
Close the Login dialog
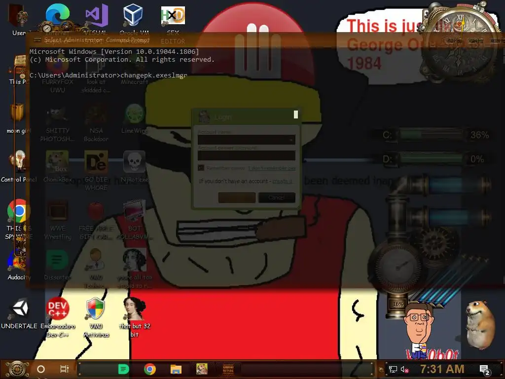pos(296,114)
